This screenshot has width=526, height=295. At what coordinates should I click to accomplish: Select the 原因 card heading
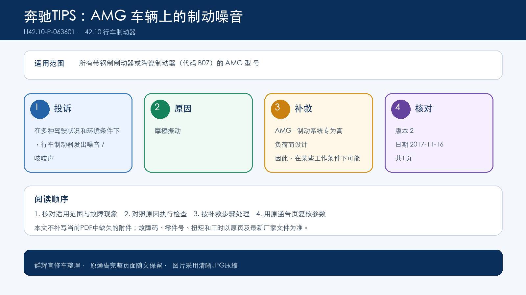pyautogui.click(x=183, y=108)
